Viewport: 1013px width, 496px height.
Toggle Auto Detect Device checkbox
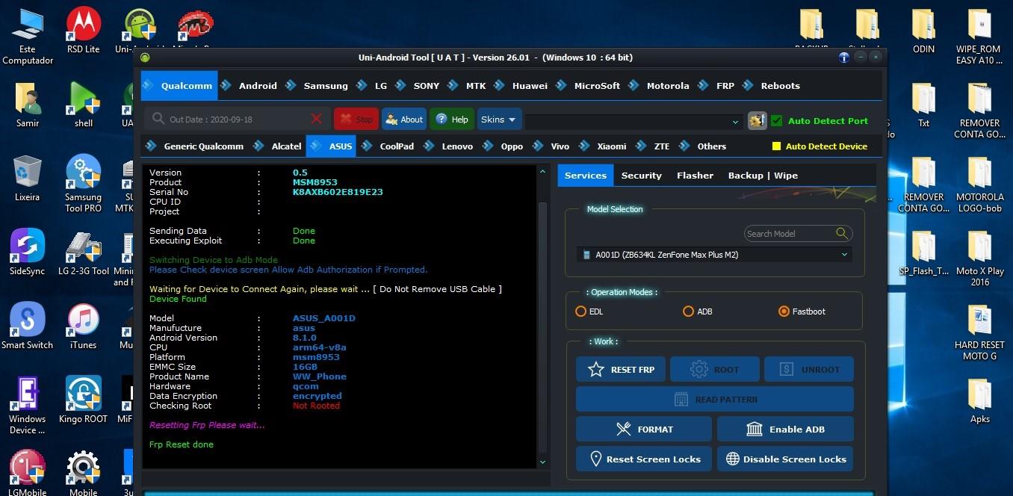point(776,146)
